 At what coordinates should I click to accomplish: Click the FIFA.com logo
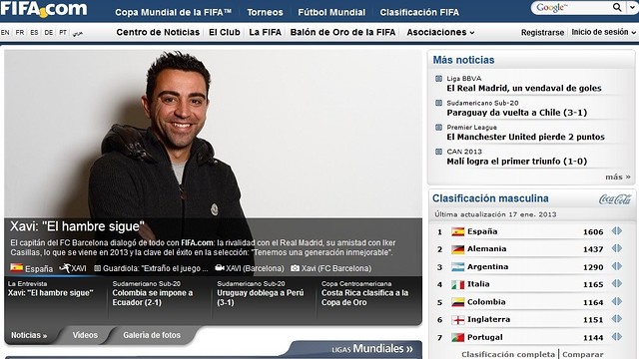(x=44, y=9)
